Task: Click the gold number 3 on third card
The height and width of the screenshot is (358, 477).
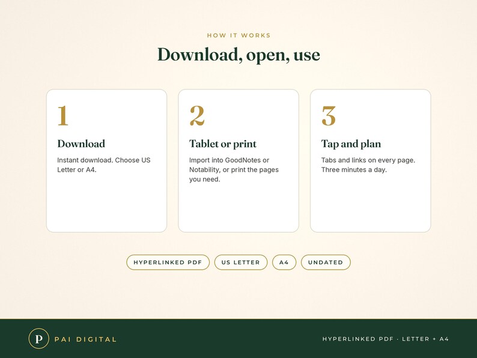Action: (329, 116)
